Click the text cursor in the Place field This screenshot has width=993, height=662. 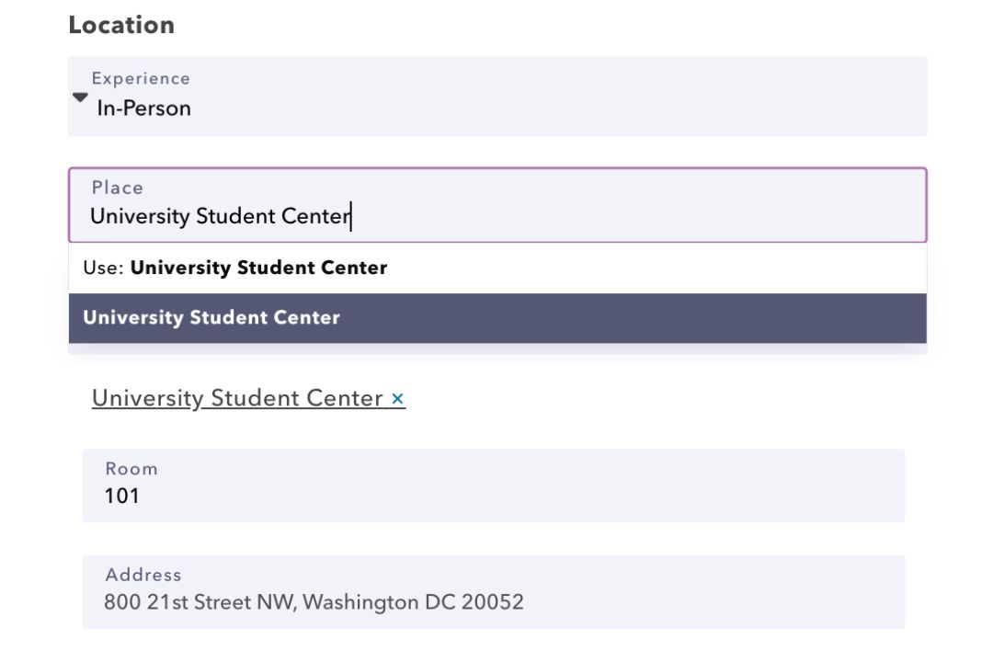pos(351,216)
